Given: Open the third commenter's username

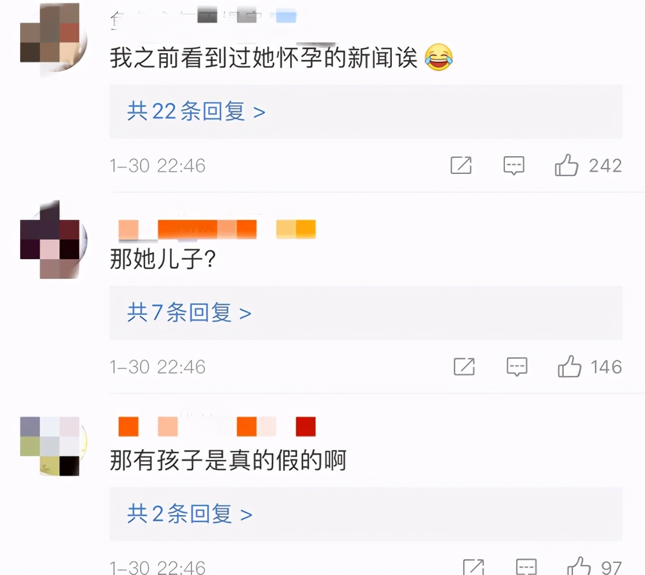Looking at the screenshot, I should tap(217, 426).
